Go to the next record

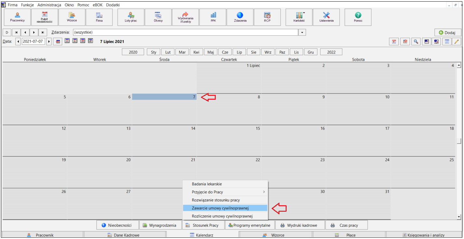click(x=34, y=32)
